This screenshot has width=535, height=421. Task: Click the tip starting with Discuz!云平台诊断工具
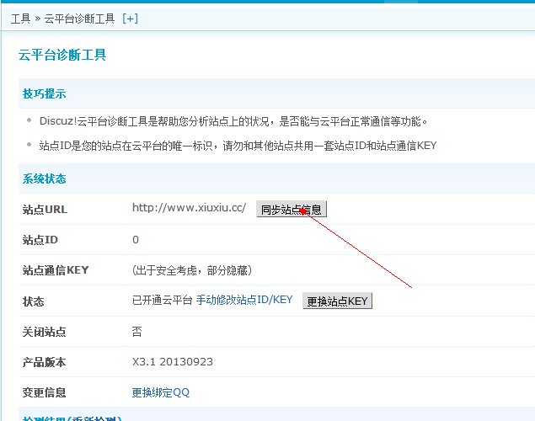tap(233, 121)
